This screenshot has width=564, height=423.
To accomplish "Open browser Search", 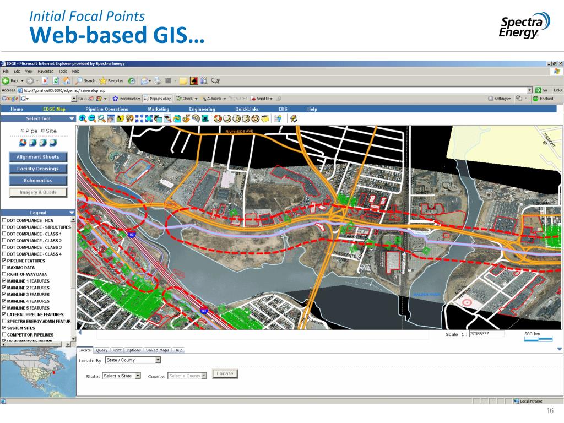I will click(85, 80).
